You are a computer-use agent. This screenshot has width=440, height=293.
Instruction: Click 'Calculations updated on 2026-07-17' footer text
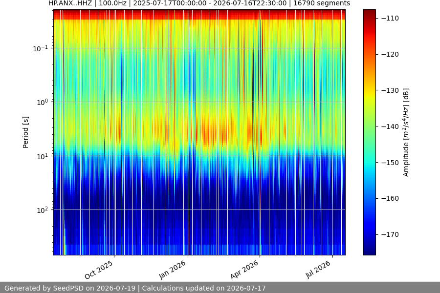(x=204, y=288)
